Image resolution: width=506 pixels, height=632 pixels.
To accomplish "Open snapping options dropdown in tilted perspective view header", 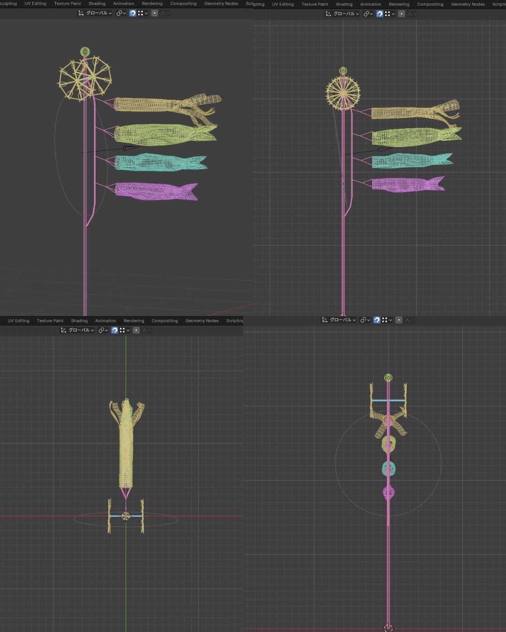I will tap(142, 13).
